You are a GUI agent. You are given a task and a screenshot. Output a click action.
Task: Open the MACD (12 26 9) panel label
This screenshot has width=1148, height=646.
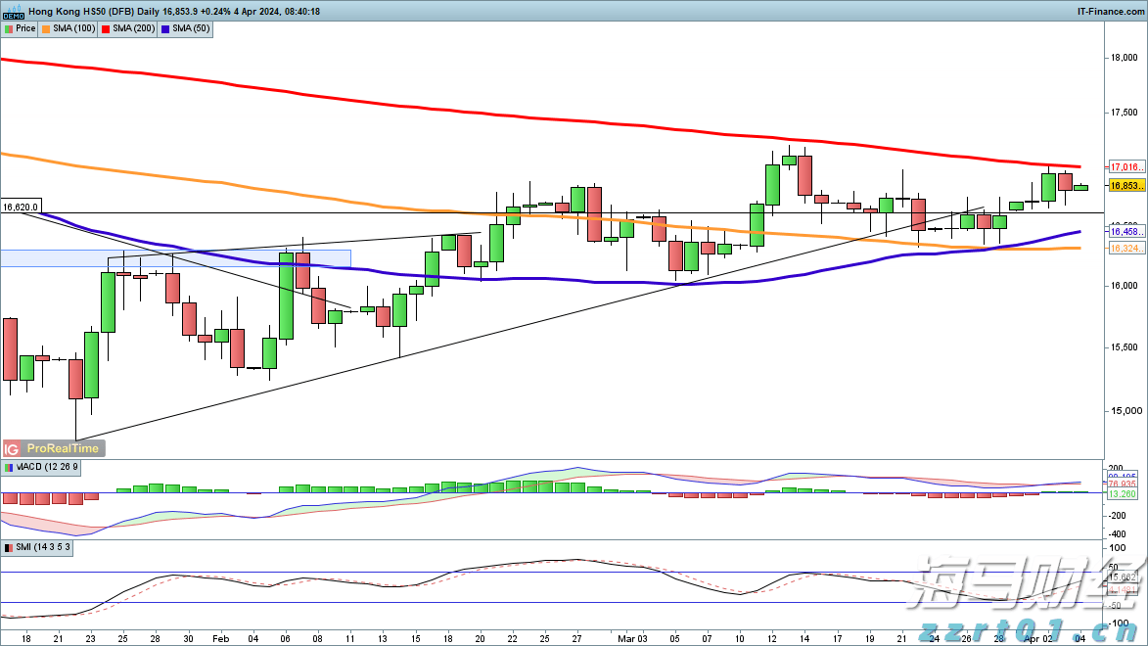click(47, 468)
